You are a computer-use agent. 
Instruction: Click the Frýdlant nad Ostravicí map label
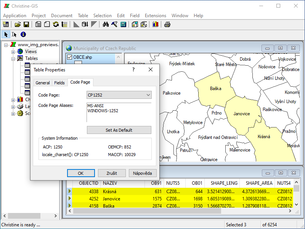218,137
